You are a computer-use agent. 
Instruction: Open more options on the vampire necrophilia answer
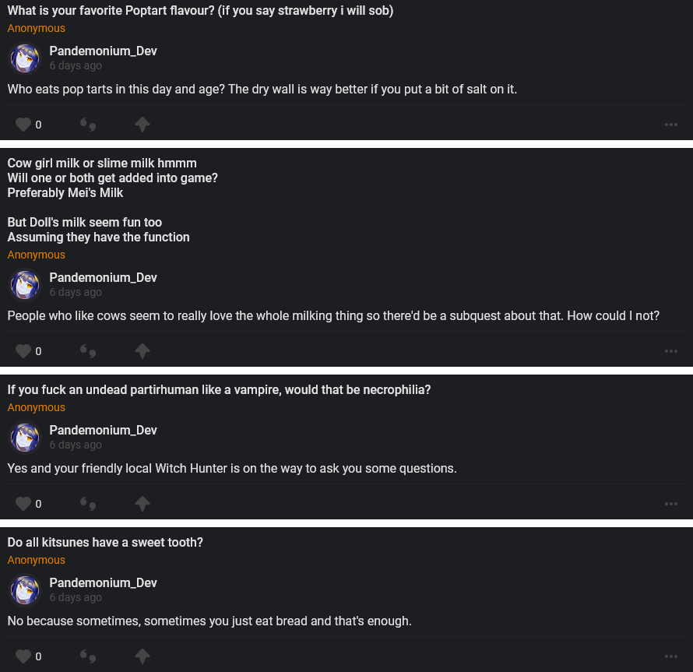point(671,504)
